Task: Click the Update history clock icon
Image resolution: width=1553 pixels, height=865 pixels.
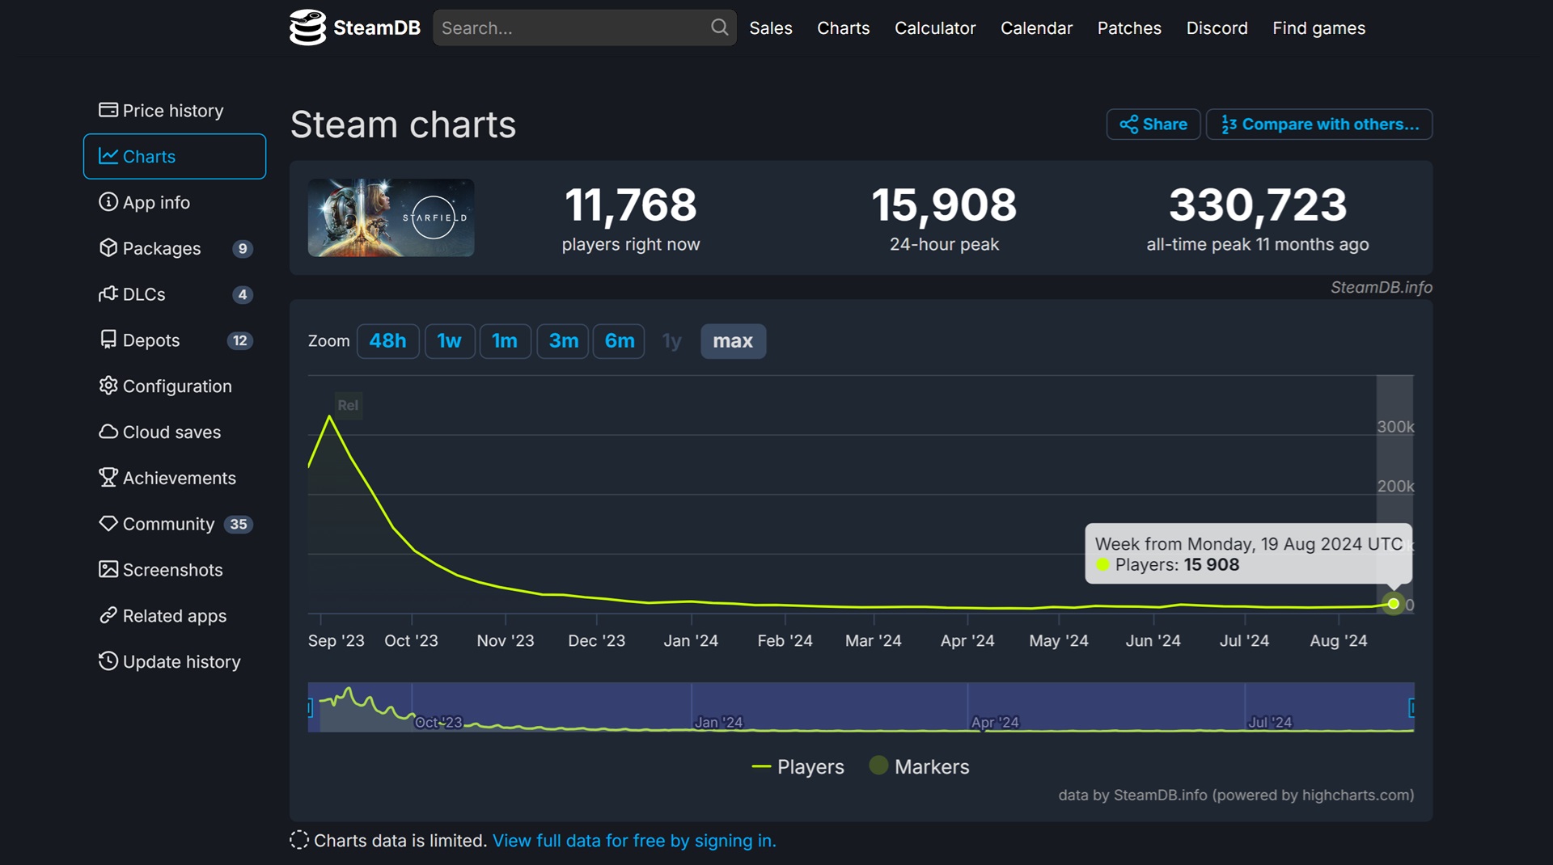Action: [109, 661]
